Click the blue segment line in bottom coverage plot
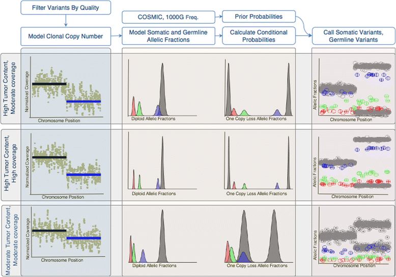The height and width of the screenshot is (277, 396). pyautogui.click(x=83, y=238)
